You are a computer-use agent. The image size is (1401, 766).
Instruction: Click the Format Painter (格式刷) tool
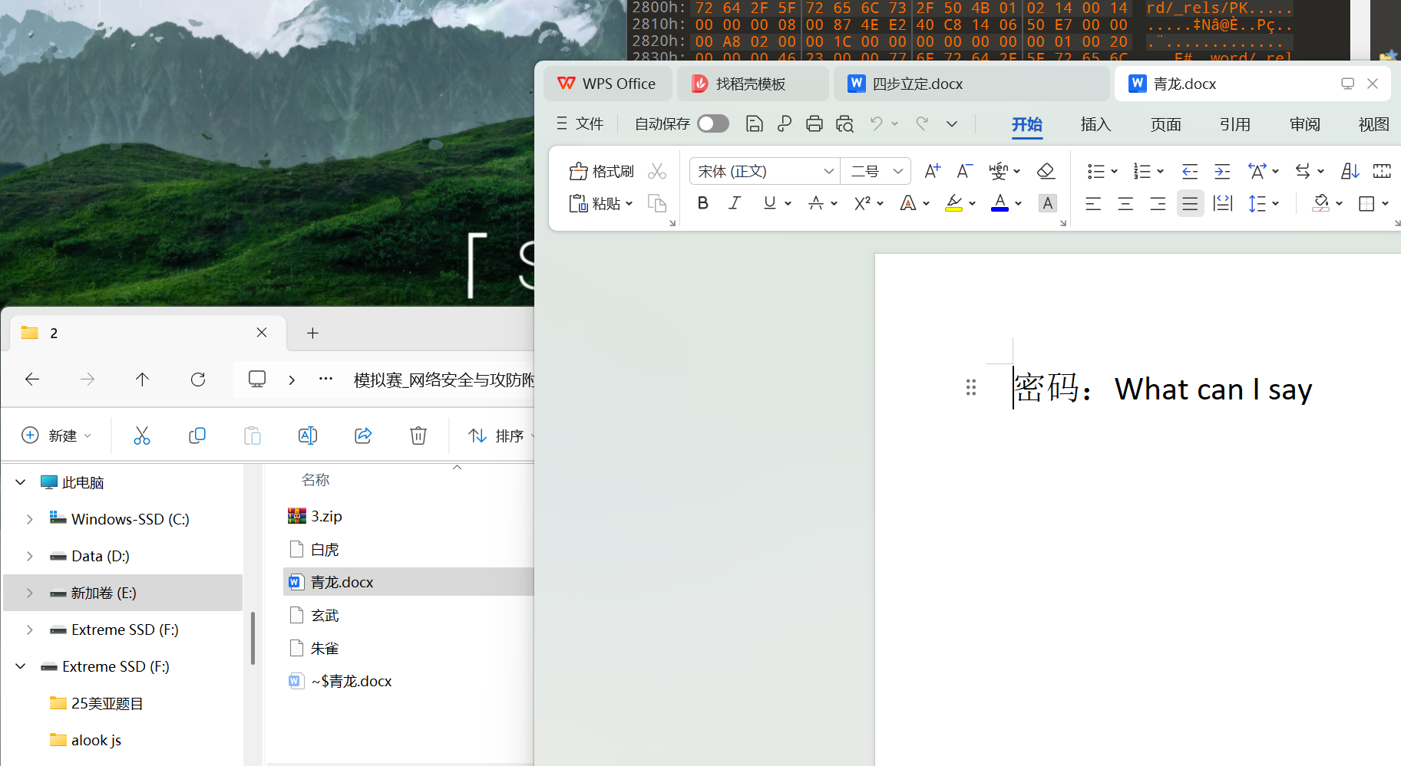[x=603, y=171]
